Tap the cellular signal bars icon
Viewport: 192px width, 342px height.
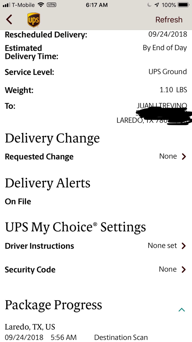click(x=6, y=5)
